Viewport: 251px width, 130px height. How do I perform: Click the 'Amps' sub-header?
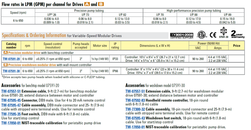[x=218, y=48]
